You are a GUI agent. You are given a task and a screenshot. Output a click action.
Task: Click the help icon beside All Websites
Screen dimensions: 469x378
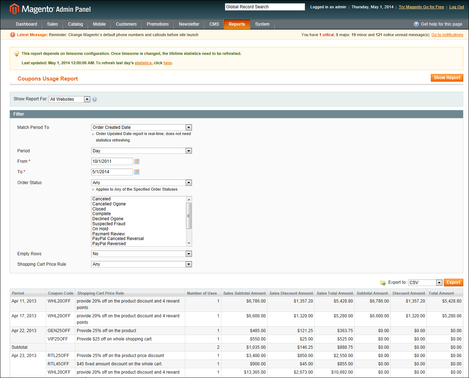[x=94, y=99]
